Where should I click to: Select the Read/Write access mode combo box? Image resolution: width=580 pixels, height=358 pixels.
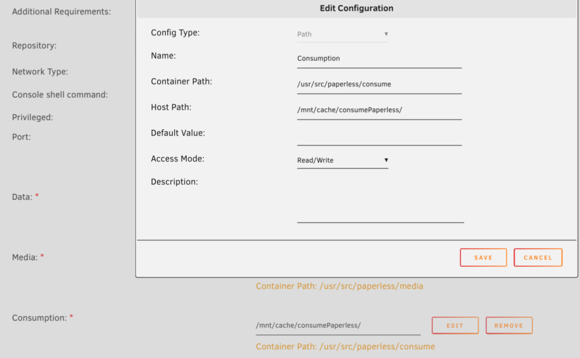coord(343,160)
